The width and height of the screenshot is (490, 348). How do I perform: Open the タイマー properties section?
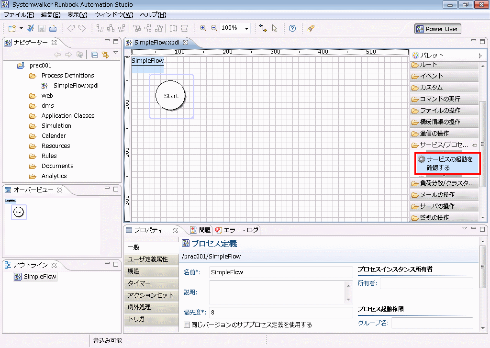tap(152, 283)
